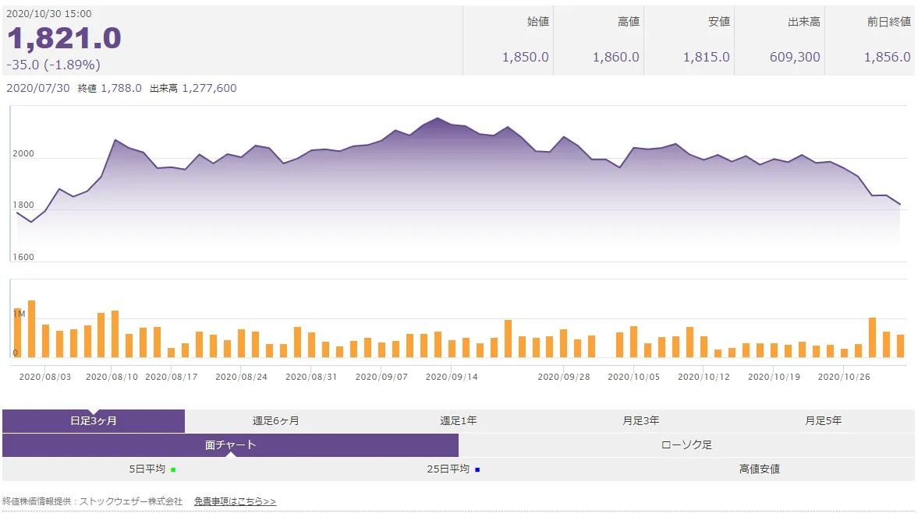Screen dimensions: 918x513
Task: Select the 面チャート chart type
Action: tap(230, 445)
